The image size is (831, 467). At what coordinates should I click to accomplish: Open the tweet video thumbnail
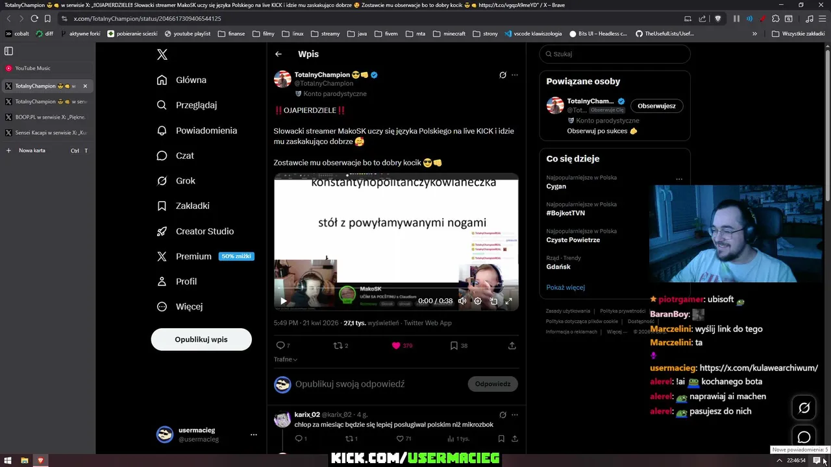pos(396,241)
